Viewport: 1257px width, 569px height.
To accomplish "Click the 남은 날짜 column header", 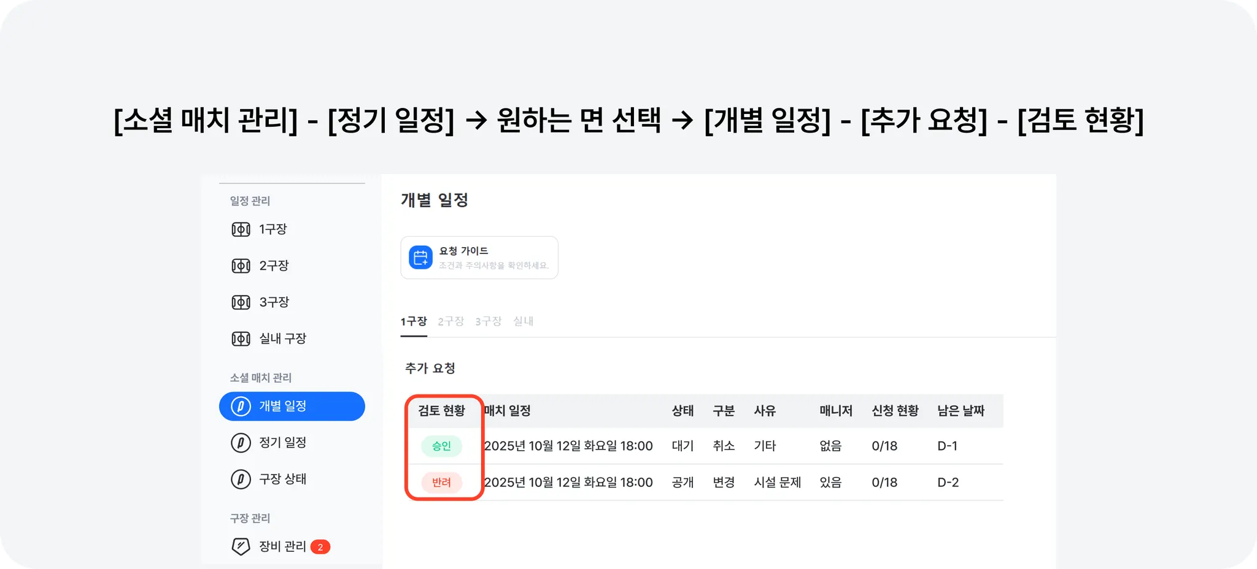I will 961,411.
